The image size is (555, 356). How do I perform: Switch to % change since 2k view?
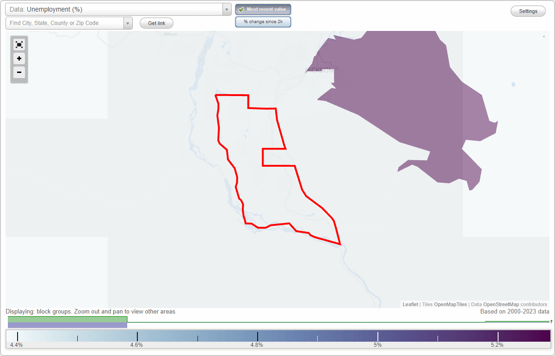coord(263,21)
